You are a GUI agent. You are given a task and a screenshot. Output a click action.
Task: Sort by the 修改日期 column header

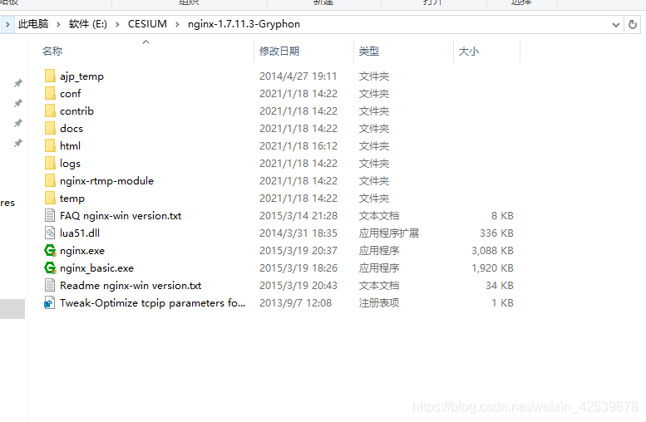pyautogui.click(x=279, y=51)
